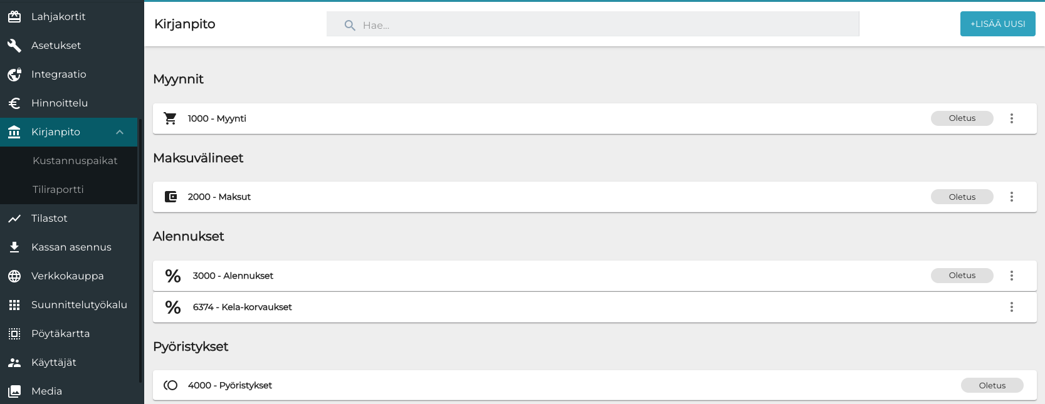Click the Asetukset wrench icon

coord(14,46)
